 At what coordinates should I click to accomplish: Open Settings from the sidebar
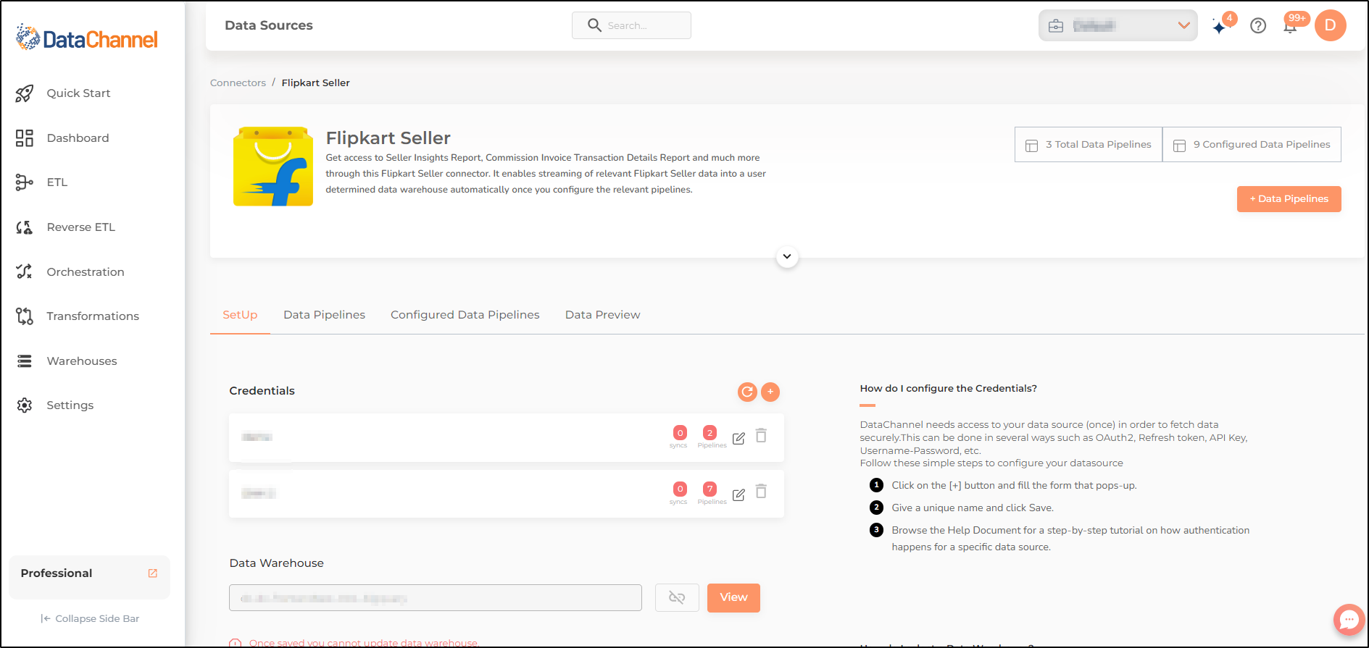[70, 405]
